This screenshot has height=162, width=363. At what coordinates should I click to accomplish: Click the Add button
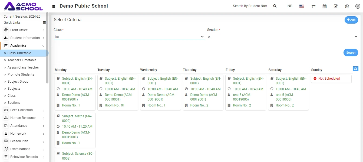coord(351,20)
